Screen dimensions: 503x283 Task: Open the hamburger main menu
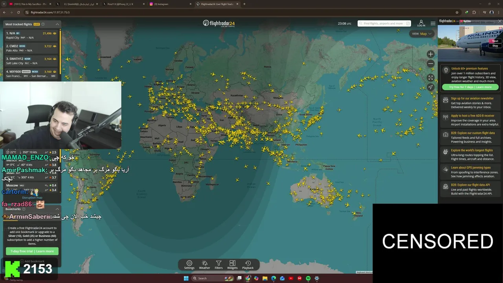point(433,23)
